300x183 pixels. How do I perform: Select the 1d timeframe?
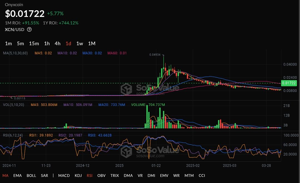pos(68,44)
